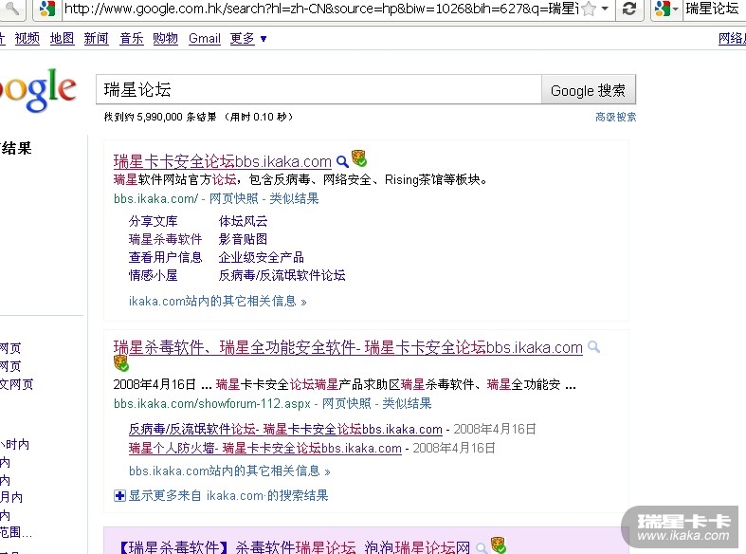
Task: Focus the browser search box containing 瑞星论坛
Action: click(714, 9)
